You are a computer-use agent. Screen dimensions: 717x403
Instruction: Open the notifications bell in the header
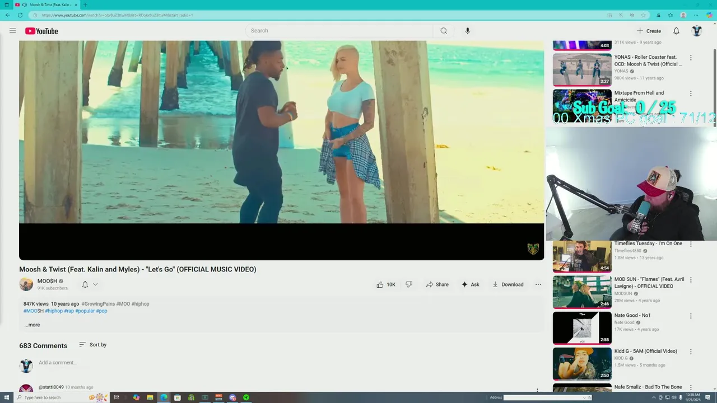tap(676, 31)
